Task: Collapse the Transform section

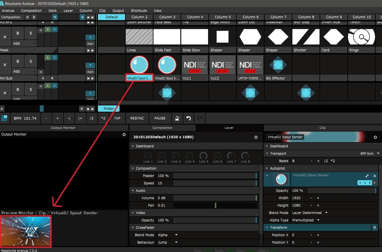Action: (267, 228)
